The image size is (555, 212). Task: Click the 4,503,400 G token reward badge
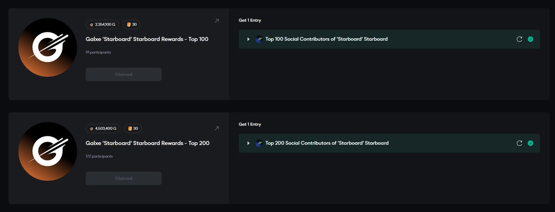pos(103,128)
